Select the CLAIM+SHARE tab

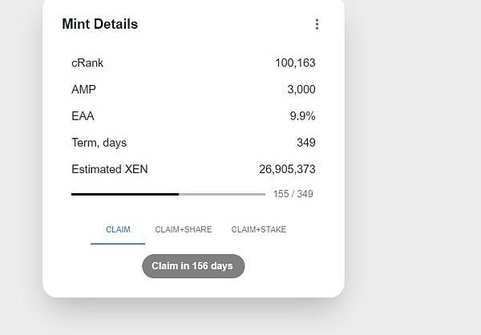coord(184,230)
